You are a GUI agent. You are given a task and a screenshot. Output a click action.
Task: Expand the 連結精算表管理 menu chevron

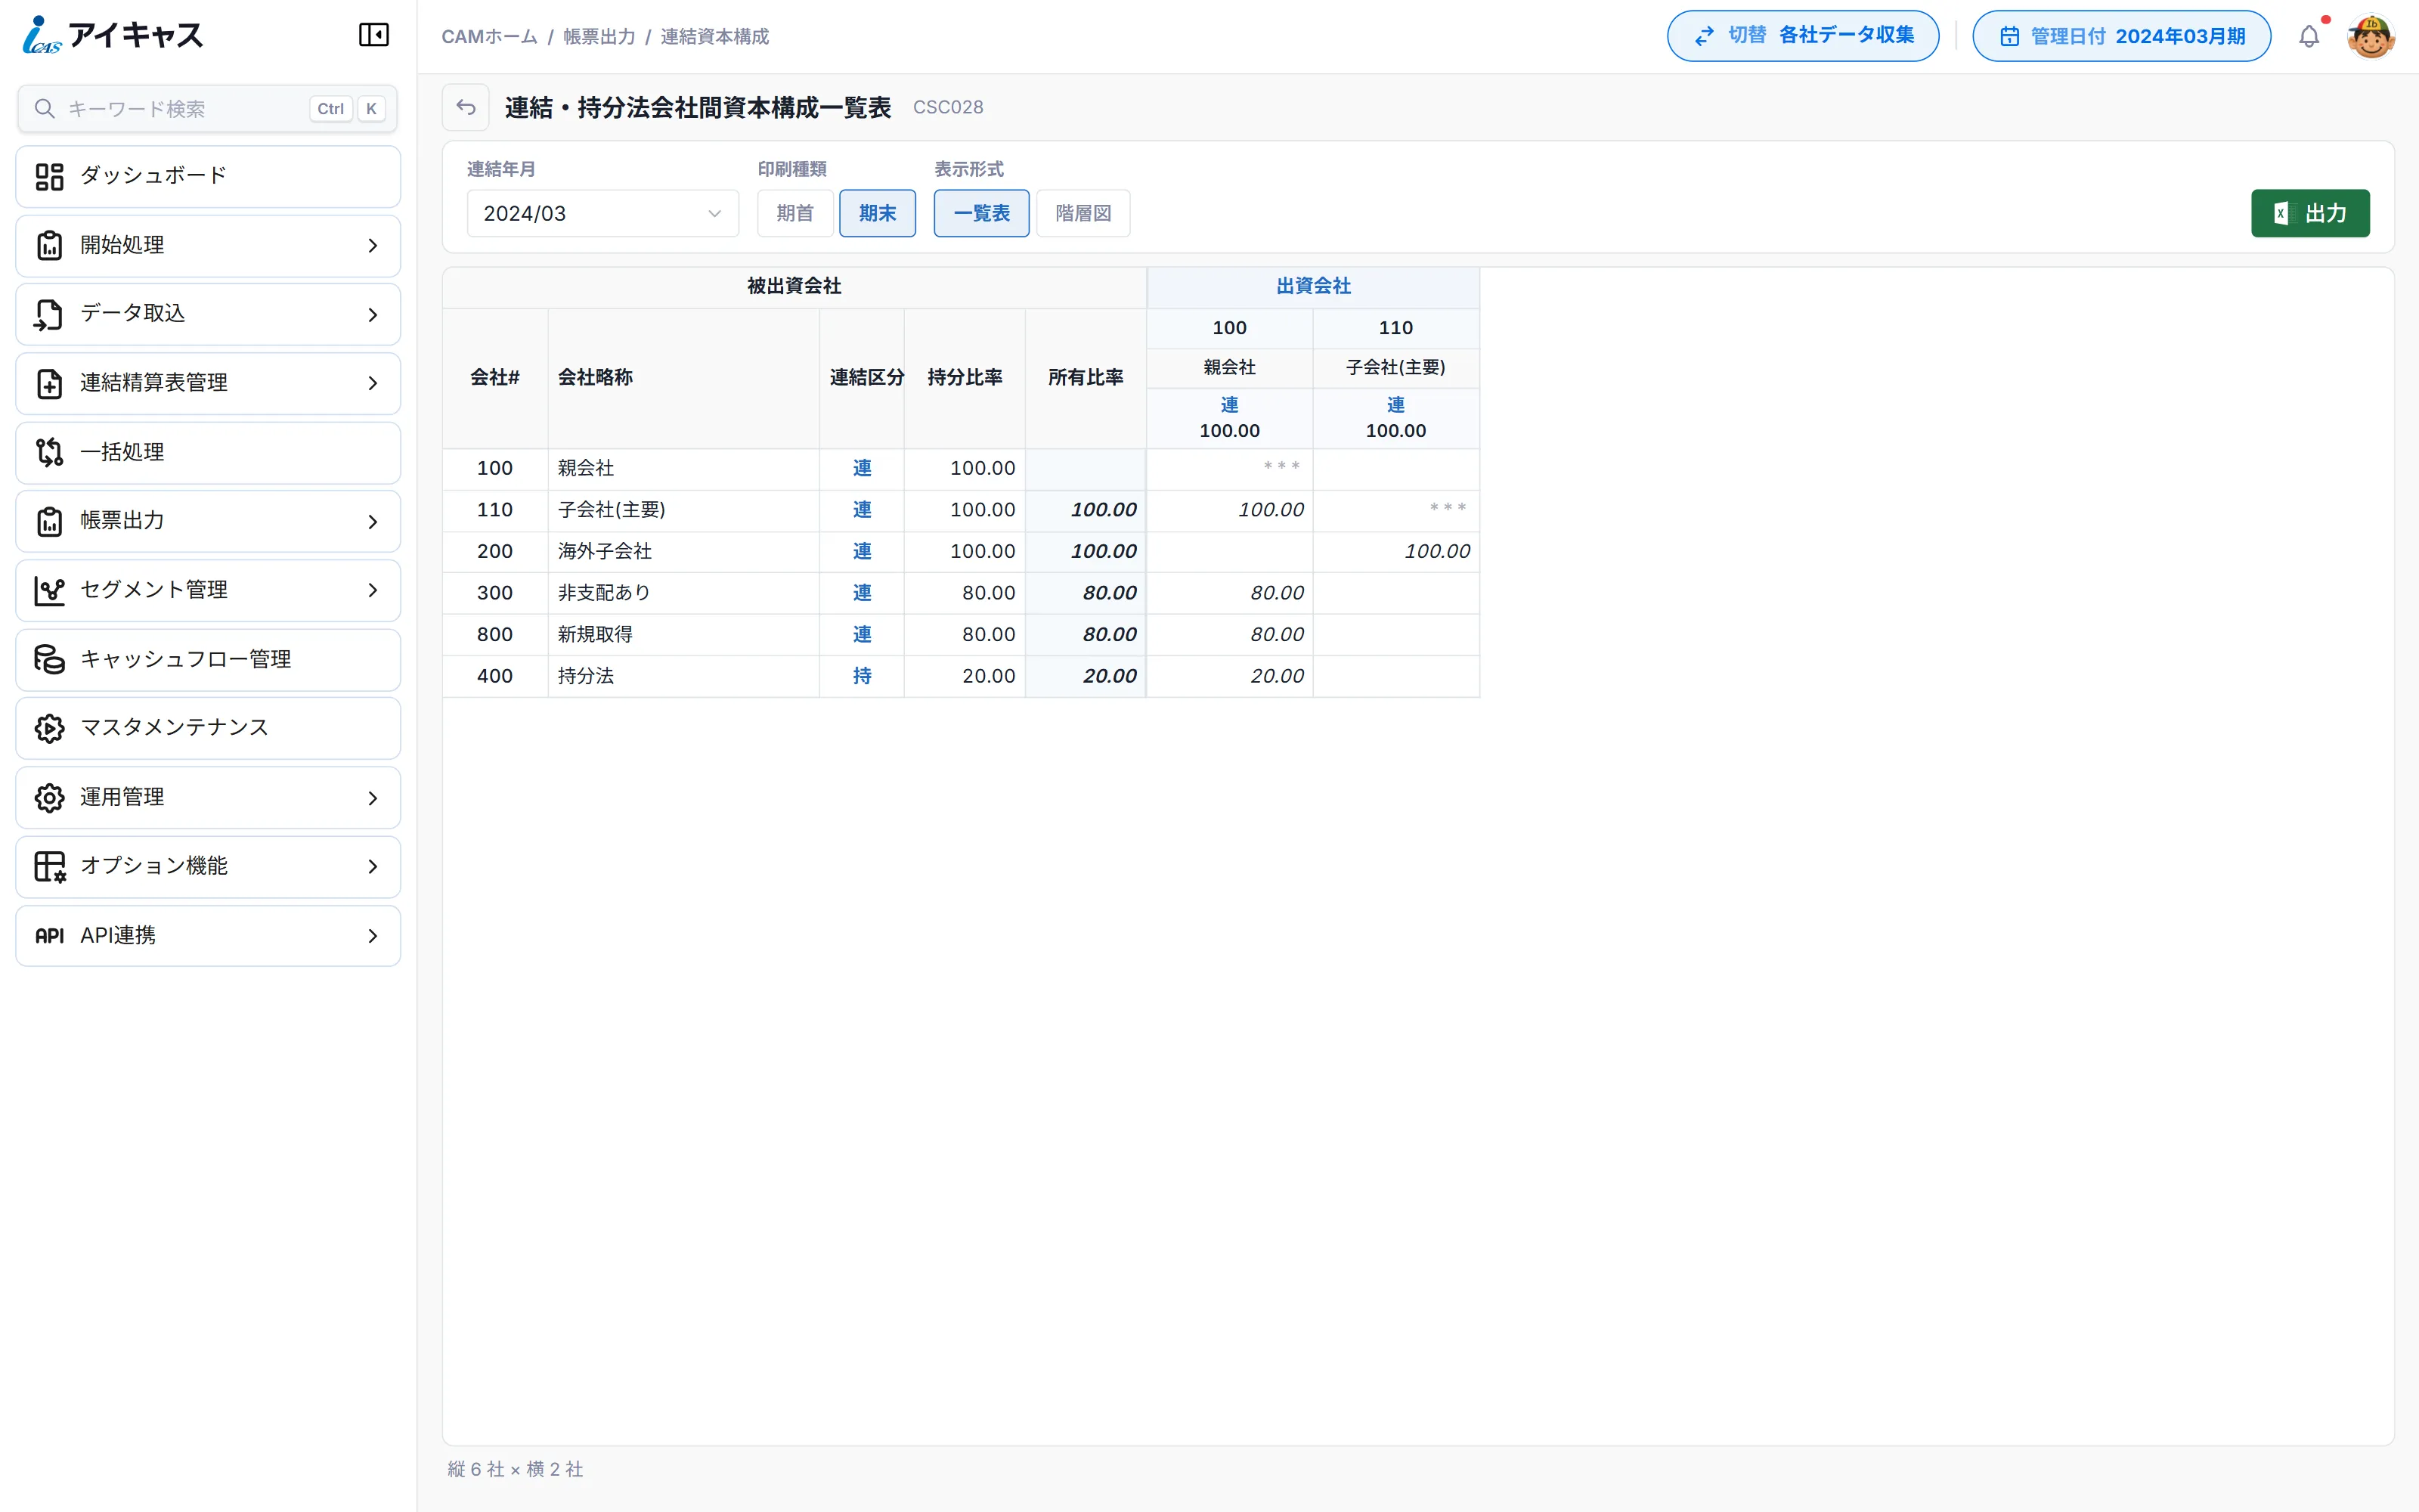click(x=373, y=384)
